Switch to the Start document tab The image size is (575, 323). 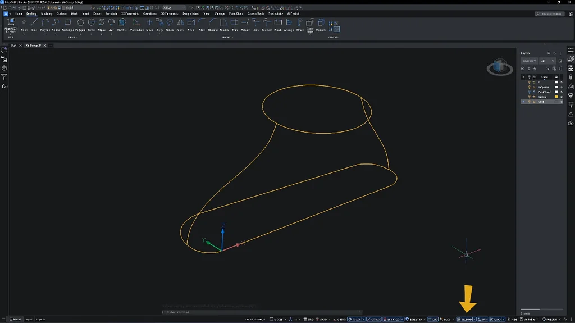(x=13, y=46)
